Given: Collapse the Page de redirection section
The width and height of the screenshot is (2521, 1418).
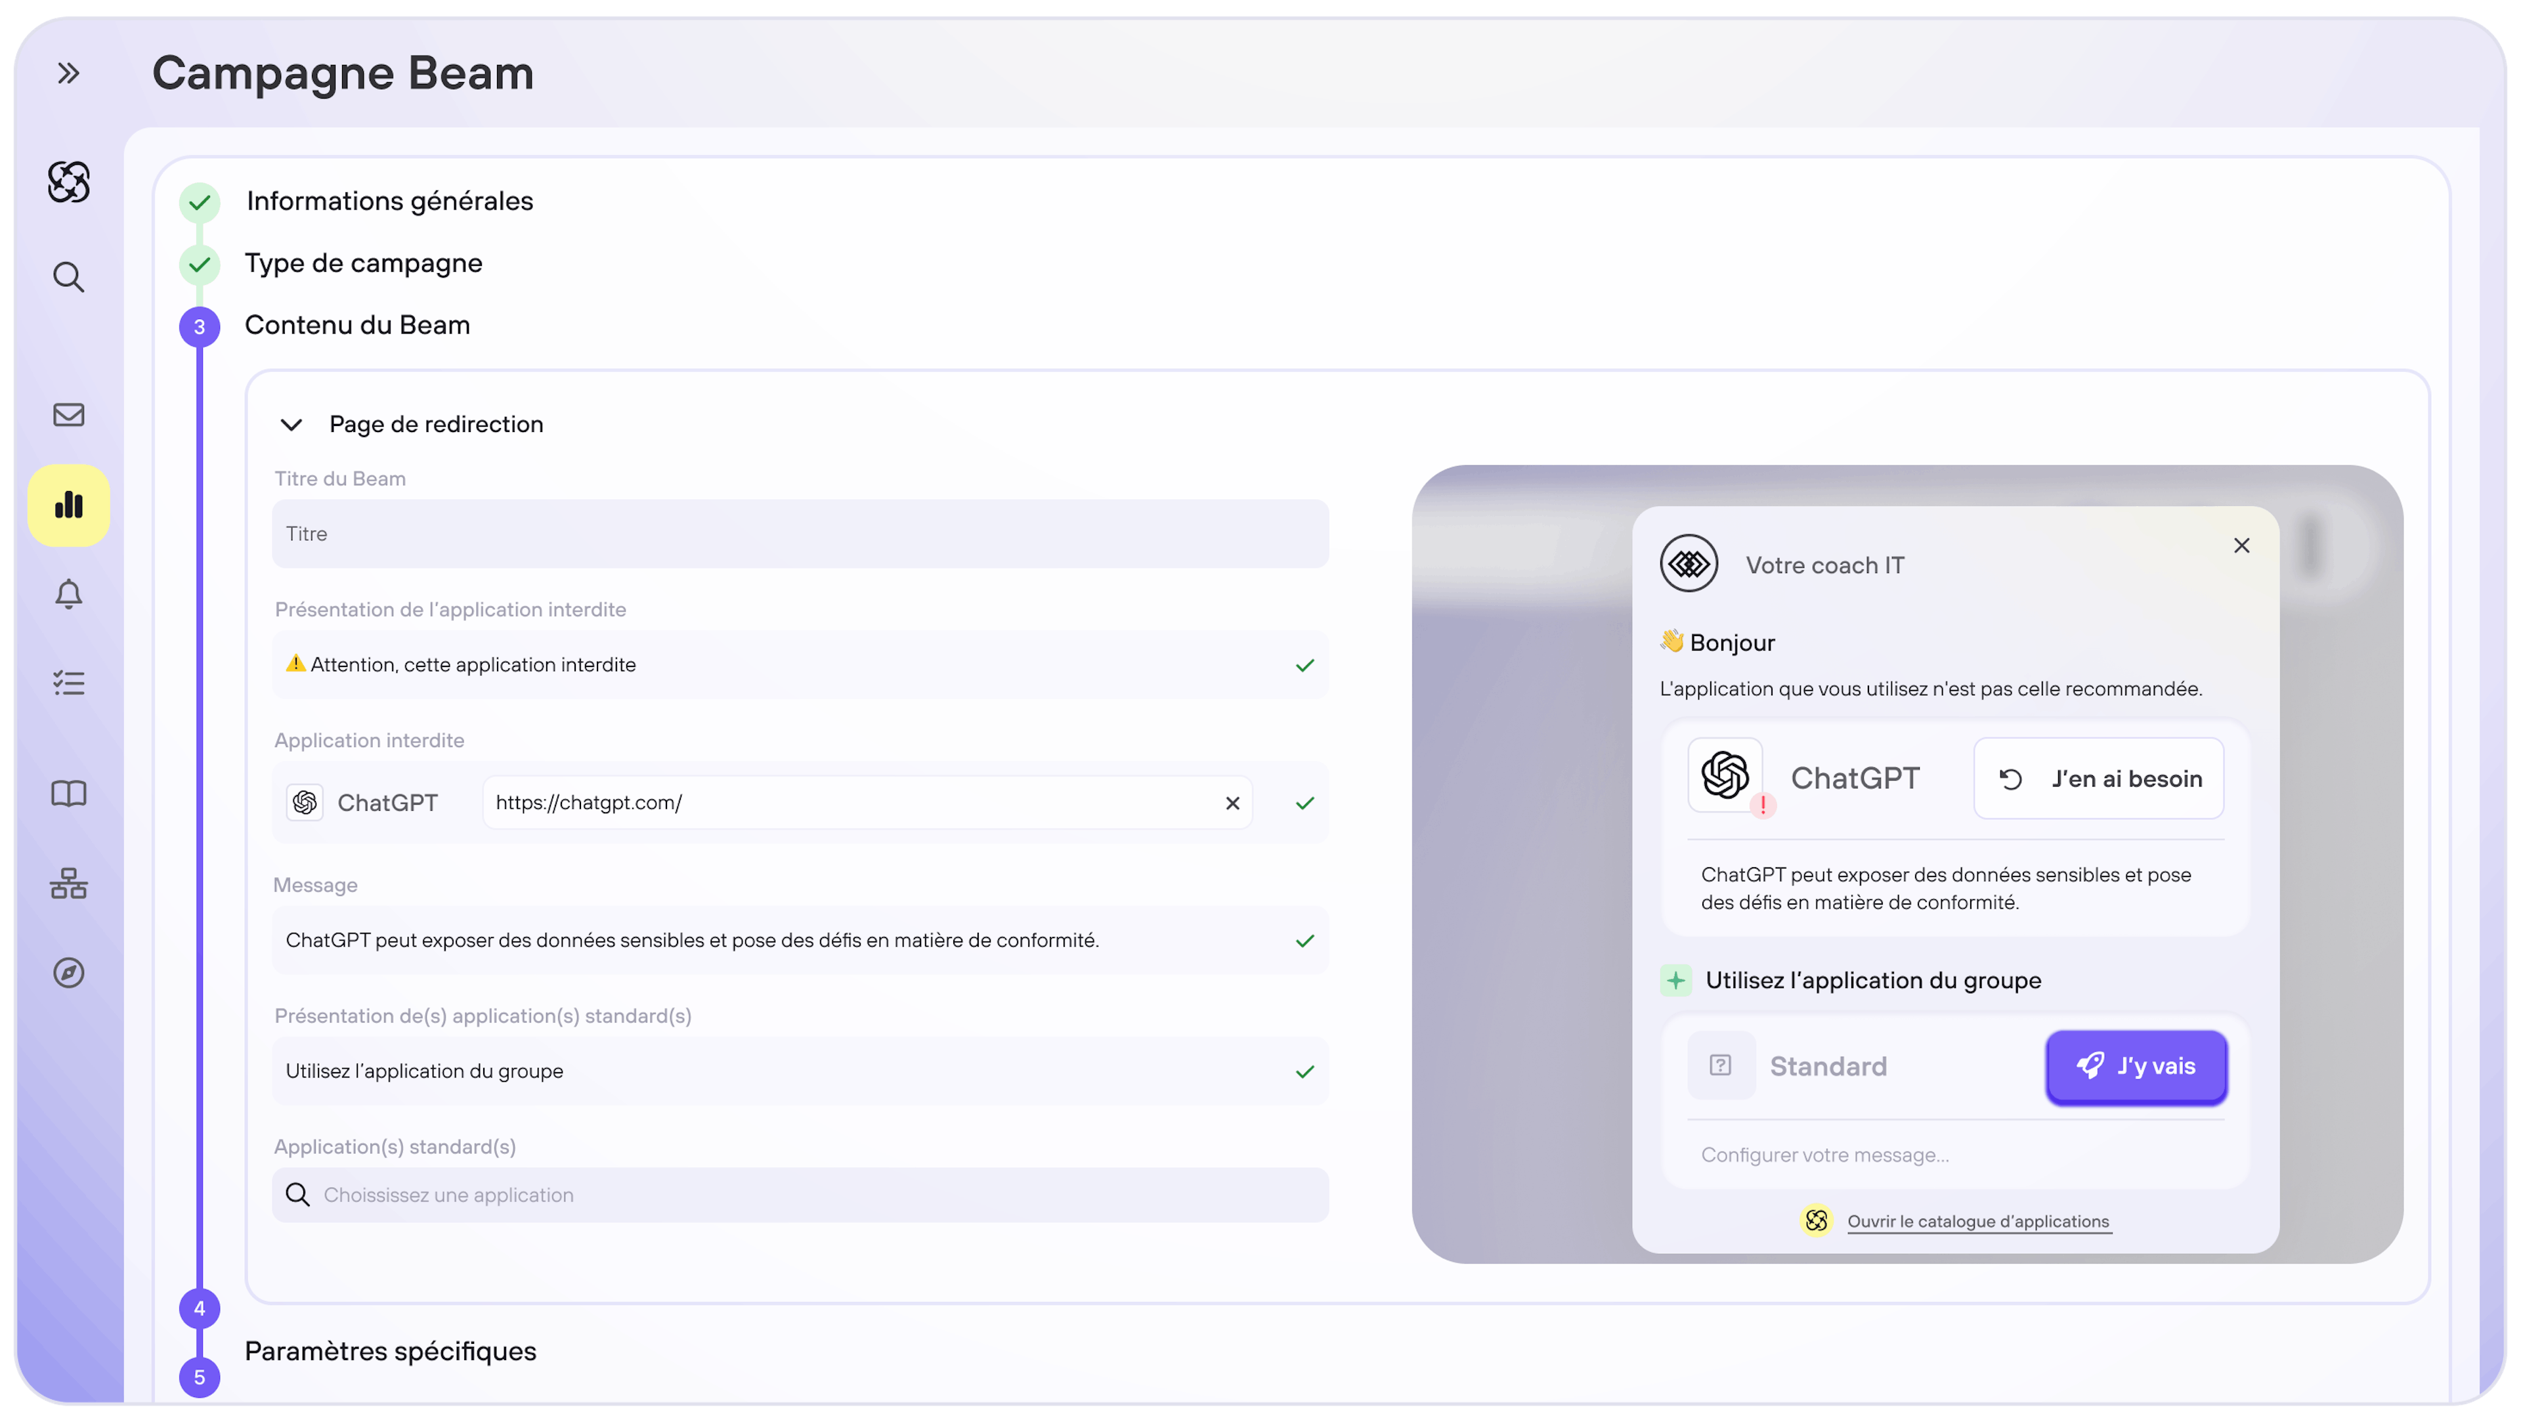Looking at the screenshot, I should [x=291, y=425].
